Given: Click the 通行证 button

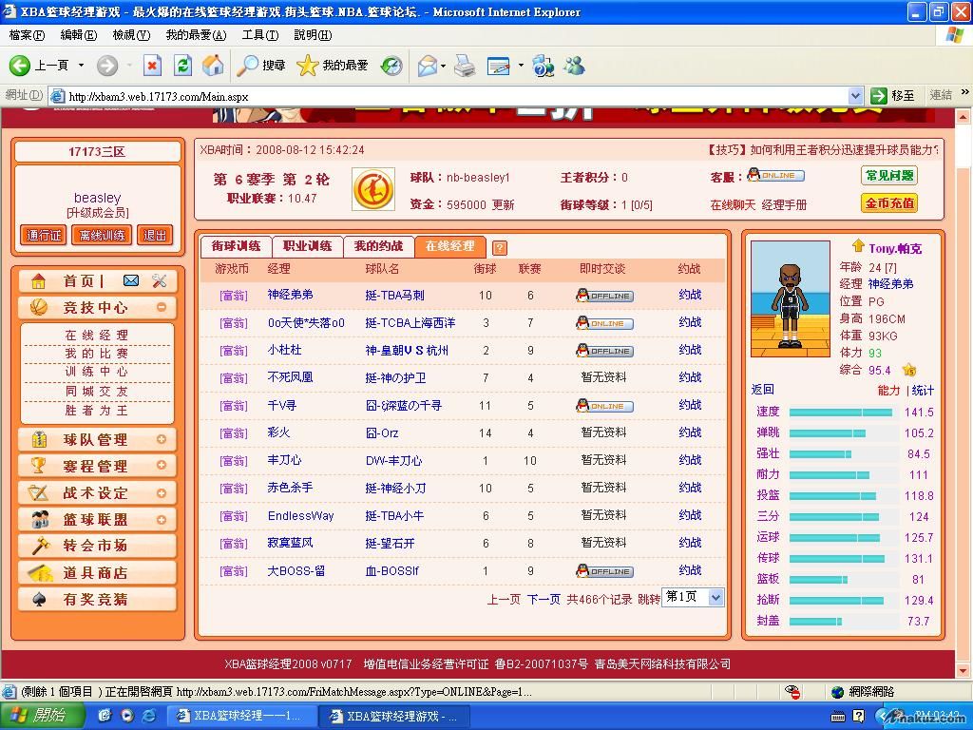Looking at the screenshot, I should [x=44, y=236].
